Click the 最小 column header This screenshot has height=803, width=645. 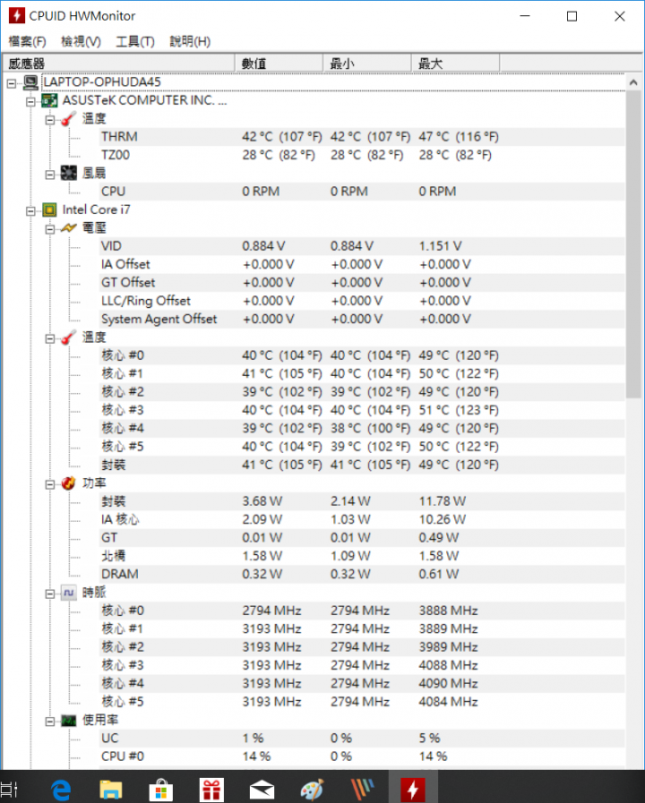(366, 64)
